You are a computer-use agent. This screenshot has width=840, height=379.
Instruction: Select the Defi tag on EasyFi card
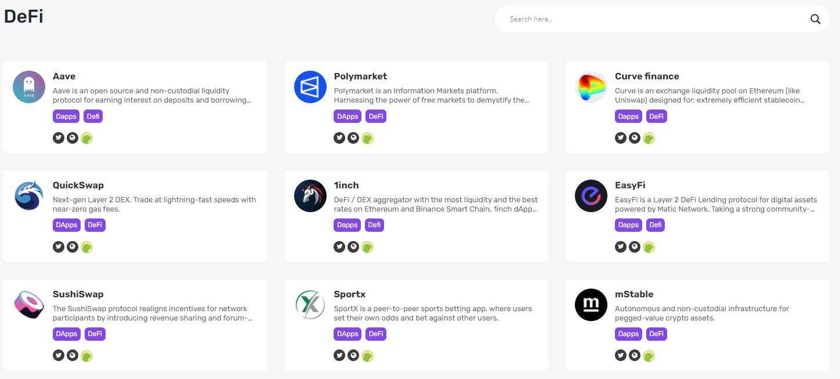coord(655,225)
